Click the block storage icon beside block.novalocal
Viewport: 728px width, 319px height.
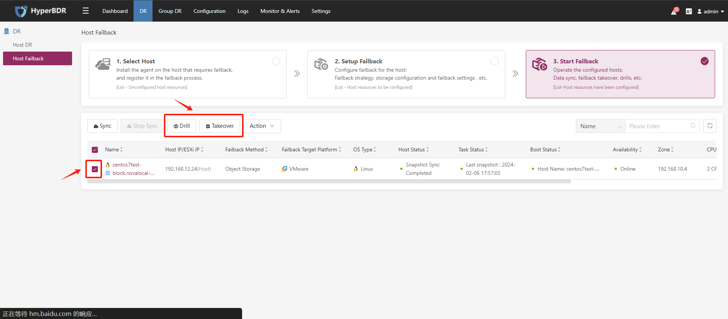108,173
